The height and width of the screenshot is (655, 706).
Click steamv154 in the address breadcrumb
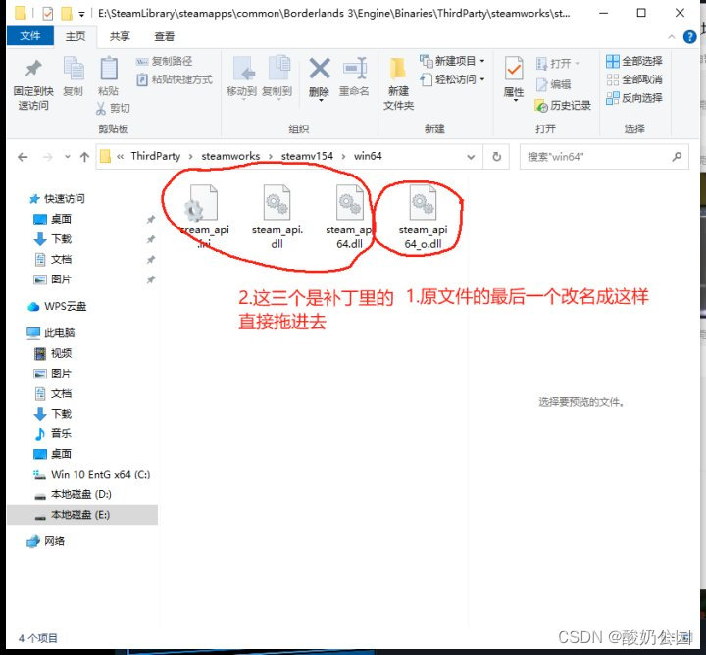click(307, 156)
